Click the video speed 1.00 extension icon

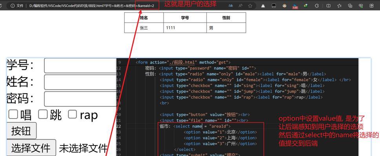[x=295, y=6]
